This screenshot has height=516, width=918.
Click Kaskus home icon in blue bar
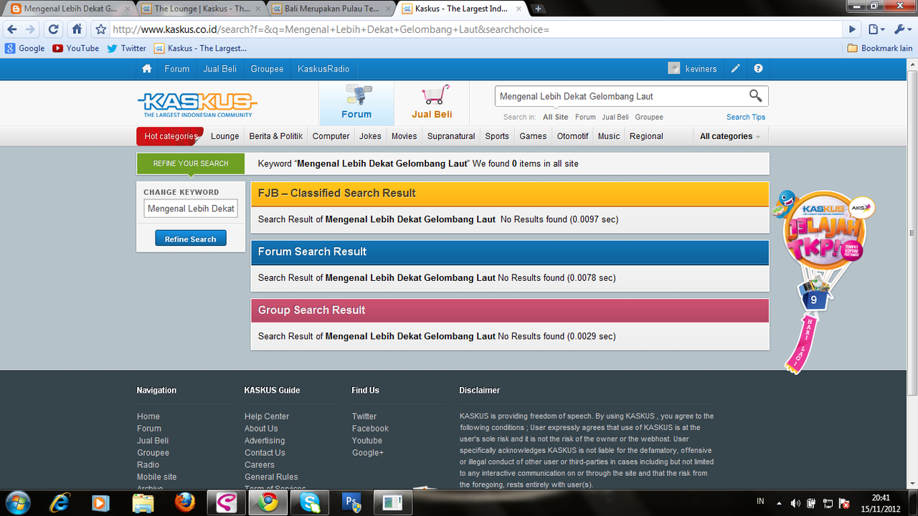(x=147, y=69)
